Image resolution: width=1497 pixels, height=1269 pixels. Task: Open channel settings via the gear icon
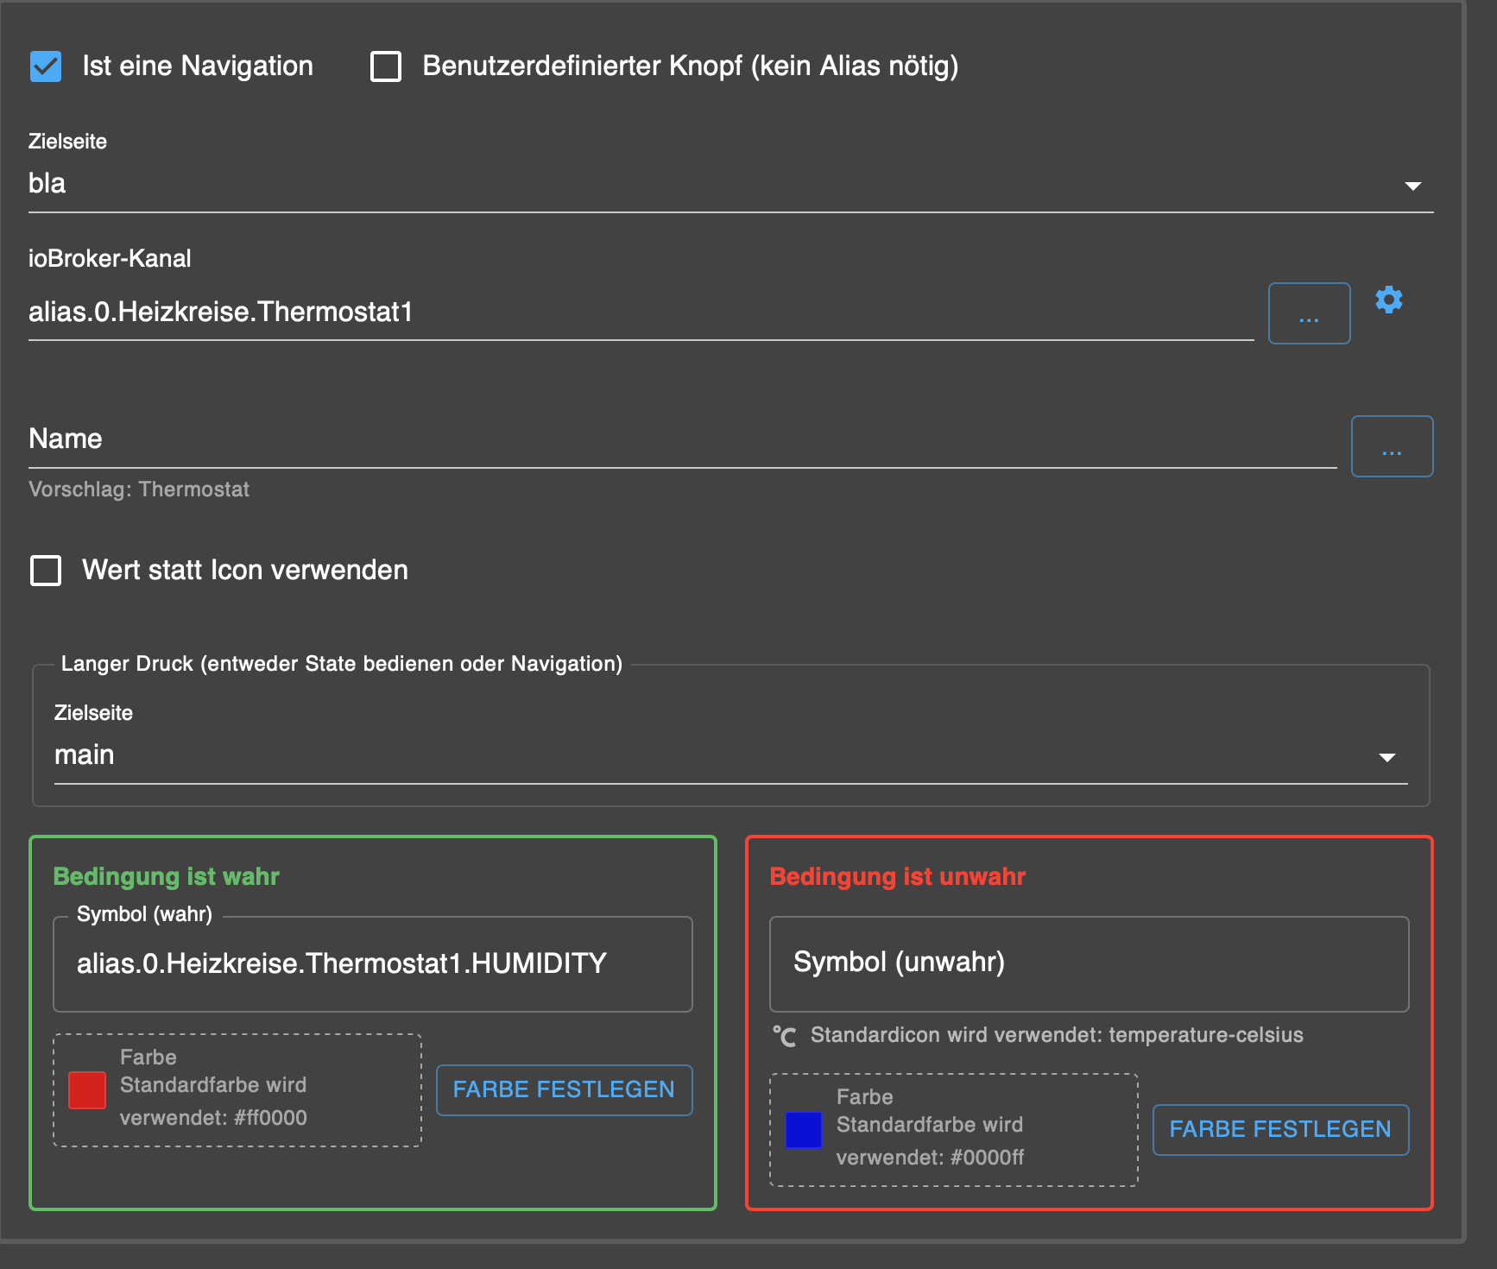pyautogui.click(x=1389, y=300)
